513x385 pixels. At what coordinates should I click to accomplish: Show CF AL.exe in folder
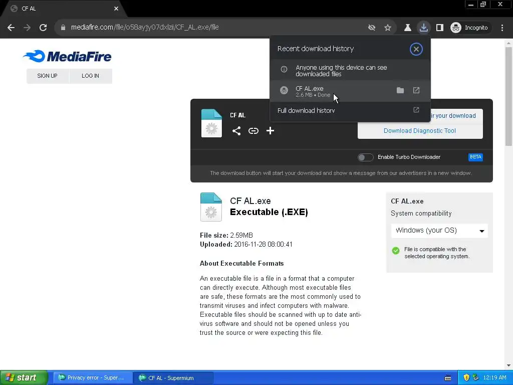pyautogui.click(x=400, y=90)
